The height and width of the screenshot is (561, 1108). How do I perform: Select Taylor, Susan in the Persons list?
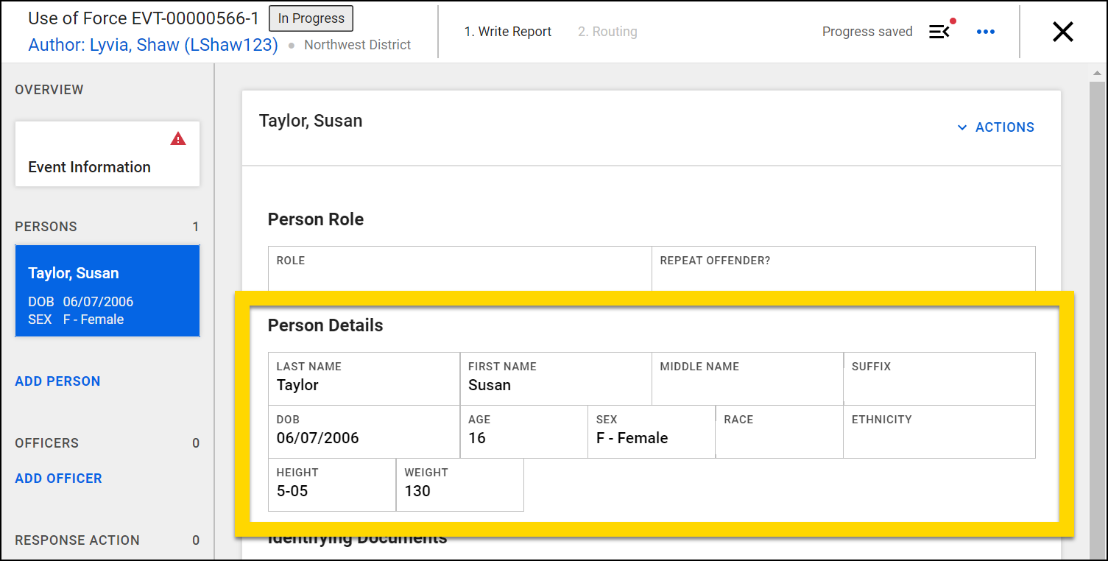coord(107,291)
